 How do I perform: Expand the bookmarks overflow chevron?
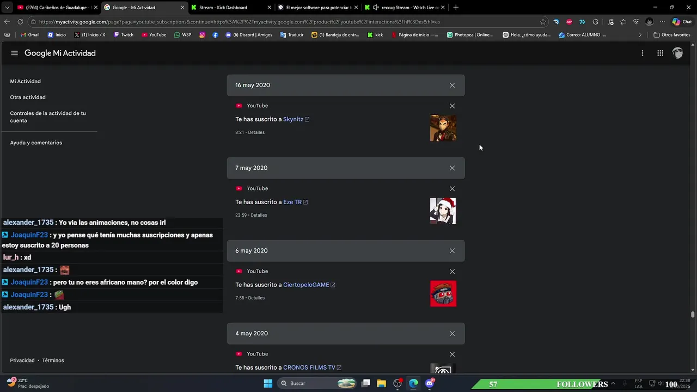pyautogui.click(x=640, y=35)
